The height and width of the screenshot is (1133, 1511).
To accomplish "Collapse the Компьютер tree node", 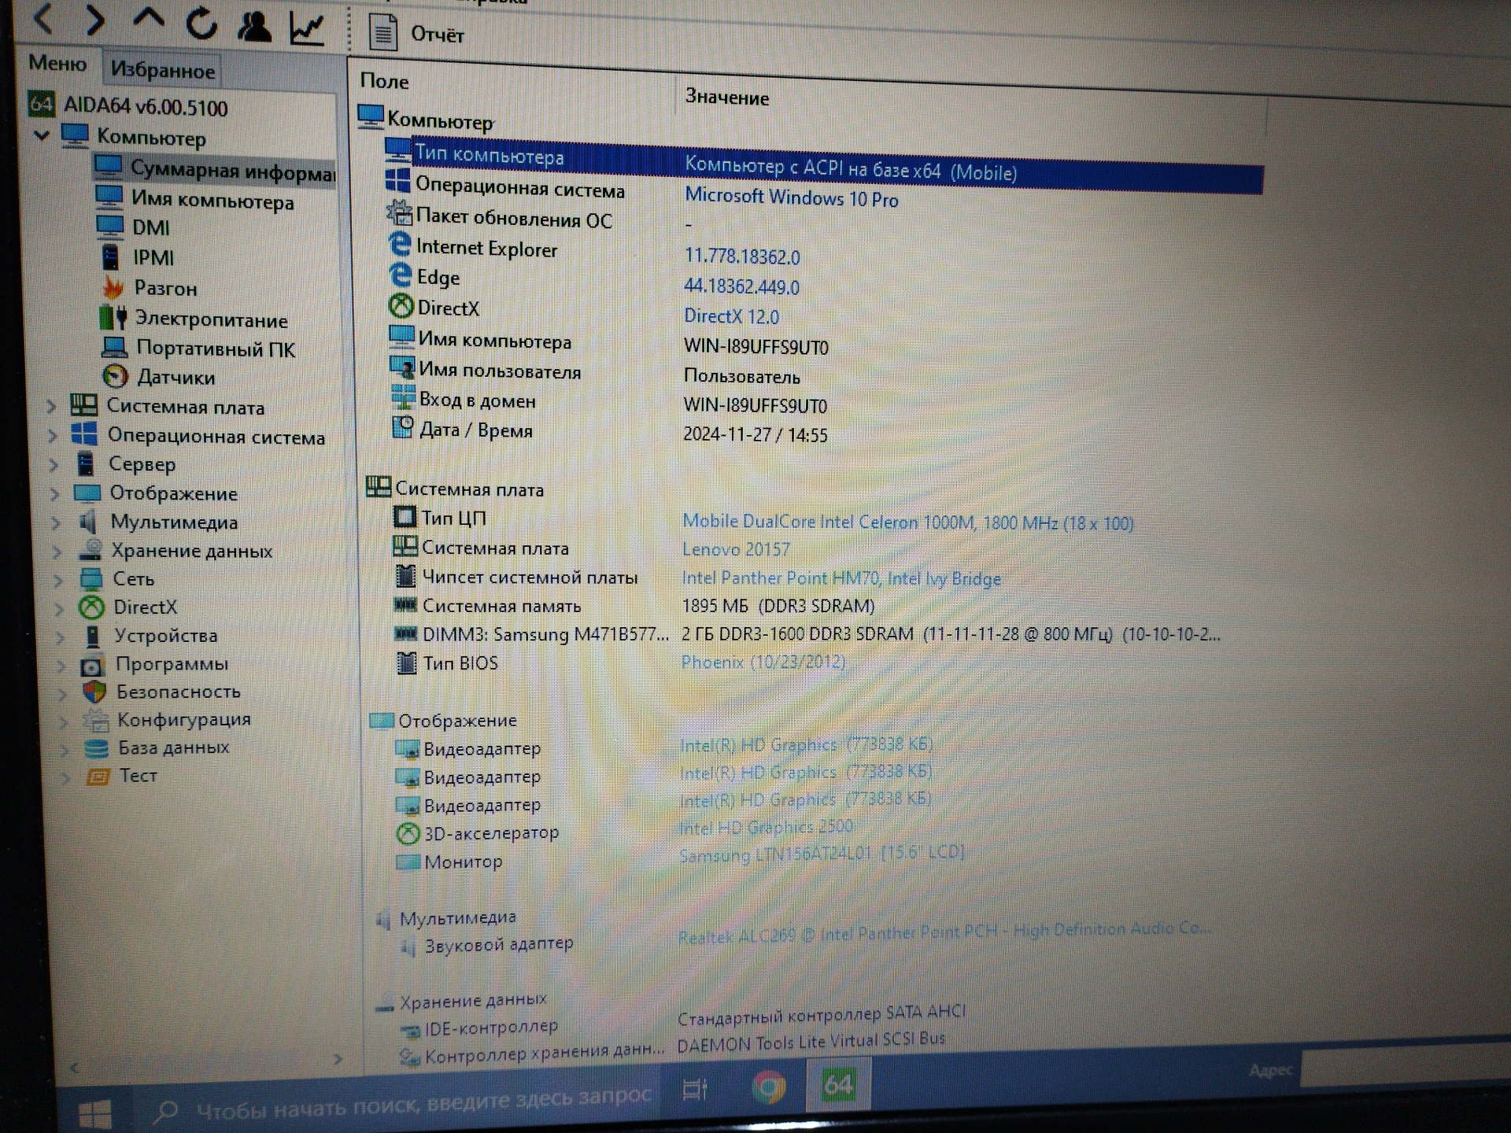I will (42, 135).
